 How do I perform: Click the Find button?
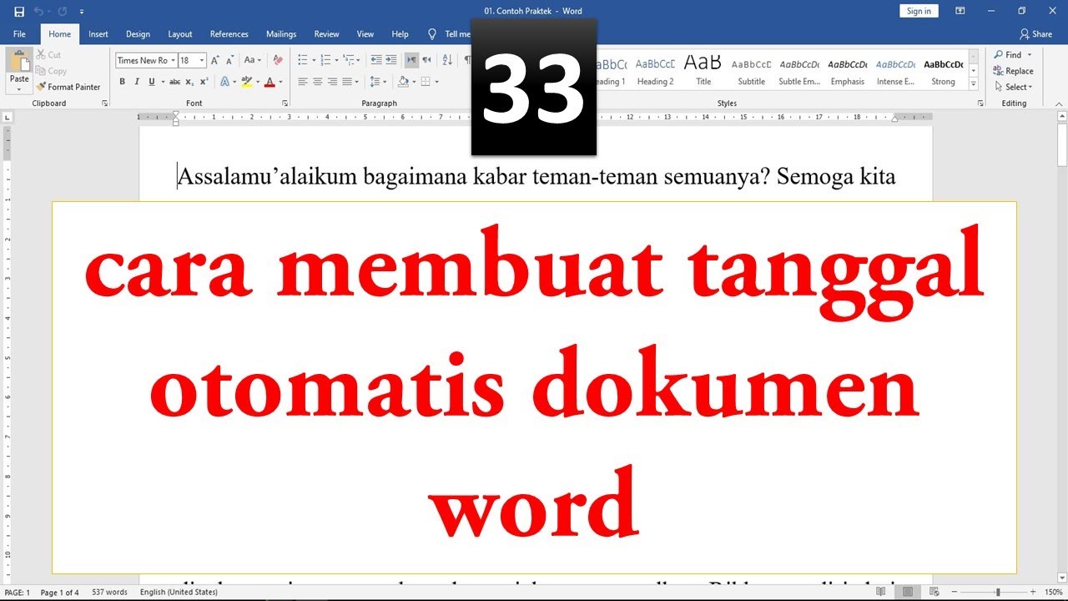coord(1007,55)
